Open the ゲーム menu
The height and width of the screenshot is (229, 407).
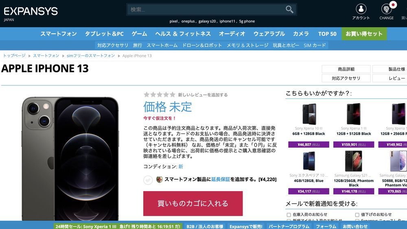139,34
